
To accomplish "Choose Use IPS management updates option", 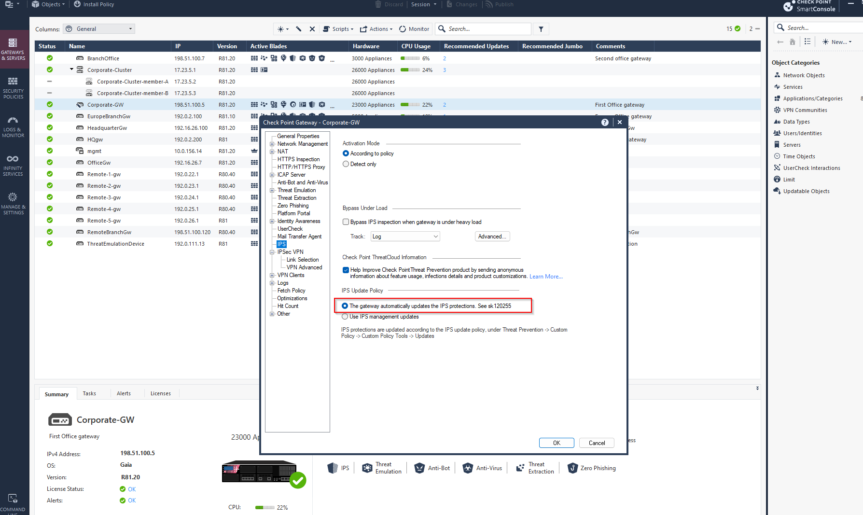I will [345, 316].
